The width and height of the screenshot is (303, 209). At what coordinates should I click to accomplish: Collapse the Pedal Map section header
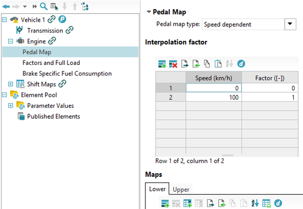click(149, 12)
